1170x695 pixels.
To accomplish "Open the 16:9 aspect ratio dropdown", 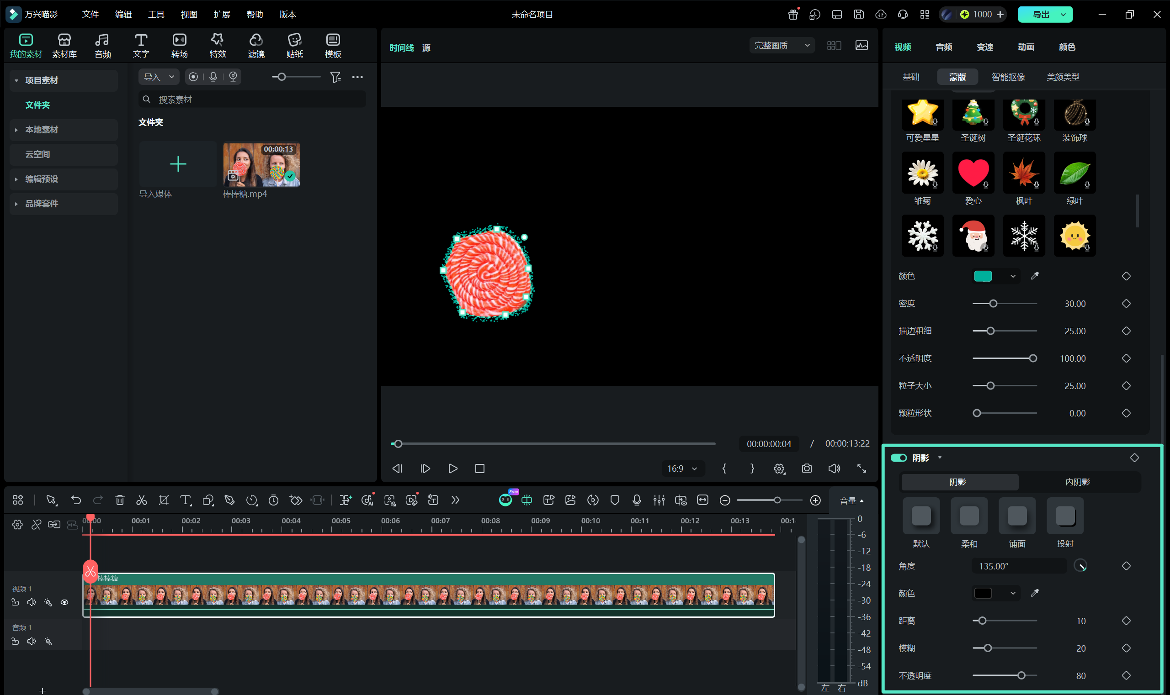I will point(682,469).
